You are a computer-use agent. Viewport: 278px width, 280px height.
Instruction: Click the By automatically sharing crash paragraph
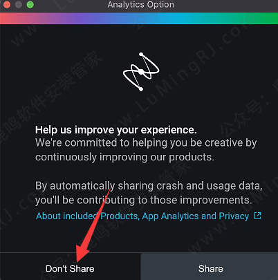[149, 193]
